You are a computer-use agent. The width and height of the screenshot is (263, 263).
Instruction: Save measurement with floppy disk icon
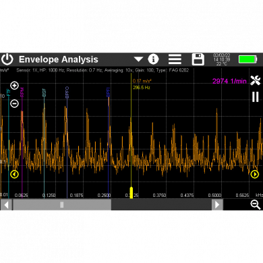(198, 59)
